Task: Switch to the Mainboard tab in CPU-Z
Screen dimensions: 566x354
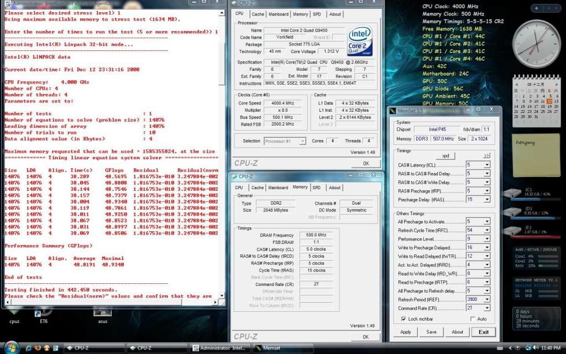Action: tap(279, 14)
